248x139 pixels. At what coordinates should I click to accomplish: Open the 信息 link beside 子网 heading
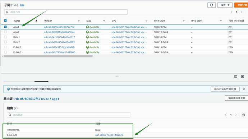coord(22,5)
